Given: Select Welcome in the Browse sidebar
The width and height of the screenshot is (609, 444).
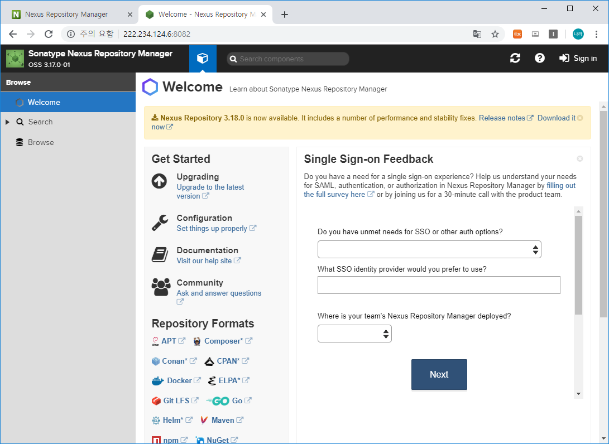Looking at the screenshot, I should click(x=68, y=102).
